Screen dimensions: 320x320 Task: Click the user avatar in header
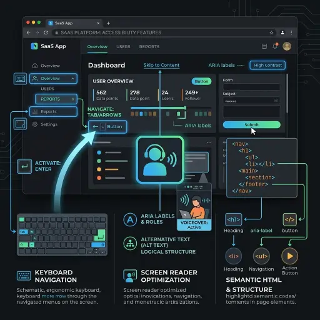(x=287, y=46)
